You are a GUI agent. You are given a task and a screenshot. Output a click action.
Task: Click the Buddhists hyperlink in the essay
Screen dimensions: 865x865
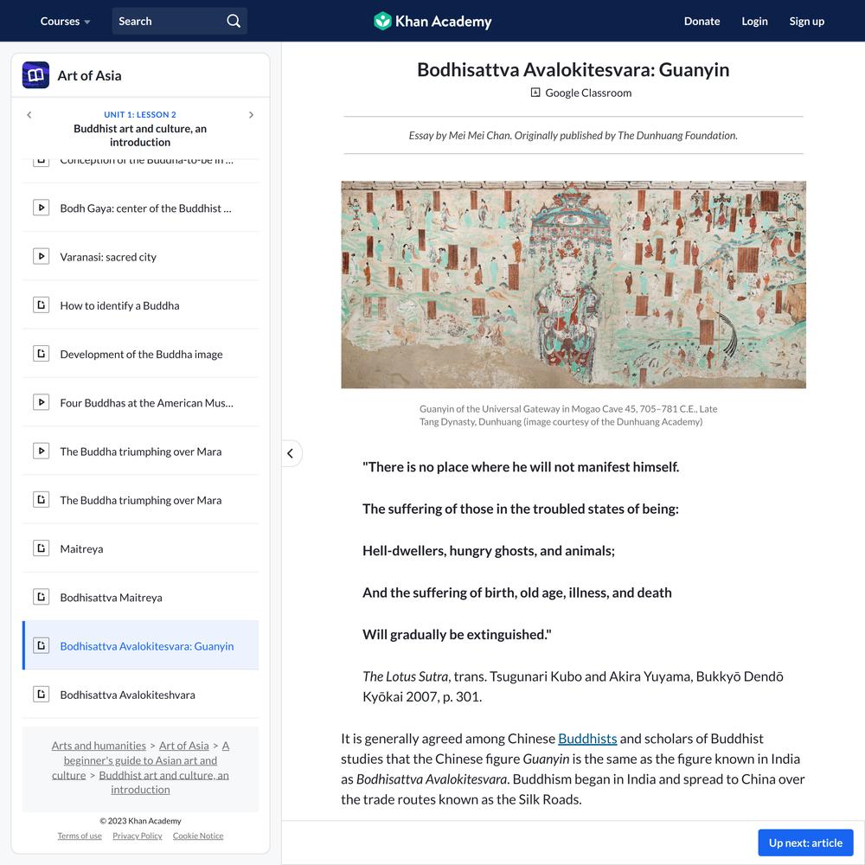point(587,738)
